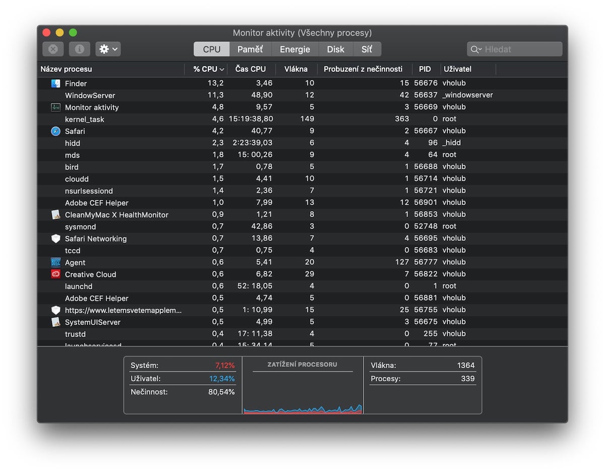Select the sysmond process row

click(302, 227)
